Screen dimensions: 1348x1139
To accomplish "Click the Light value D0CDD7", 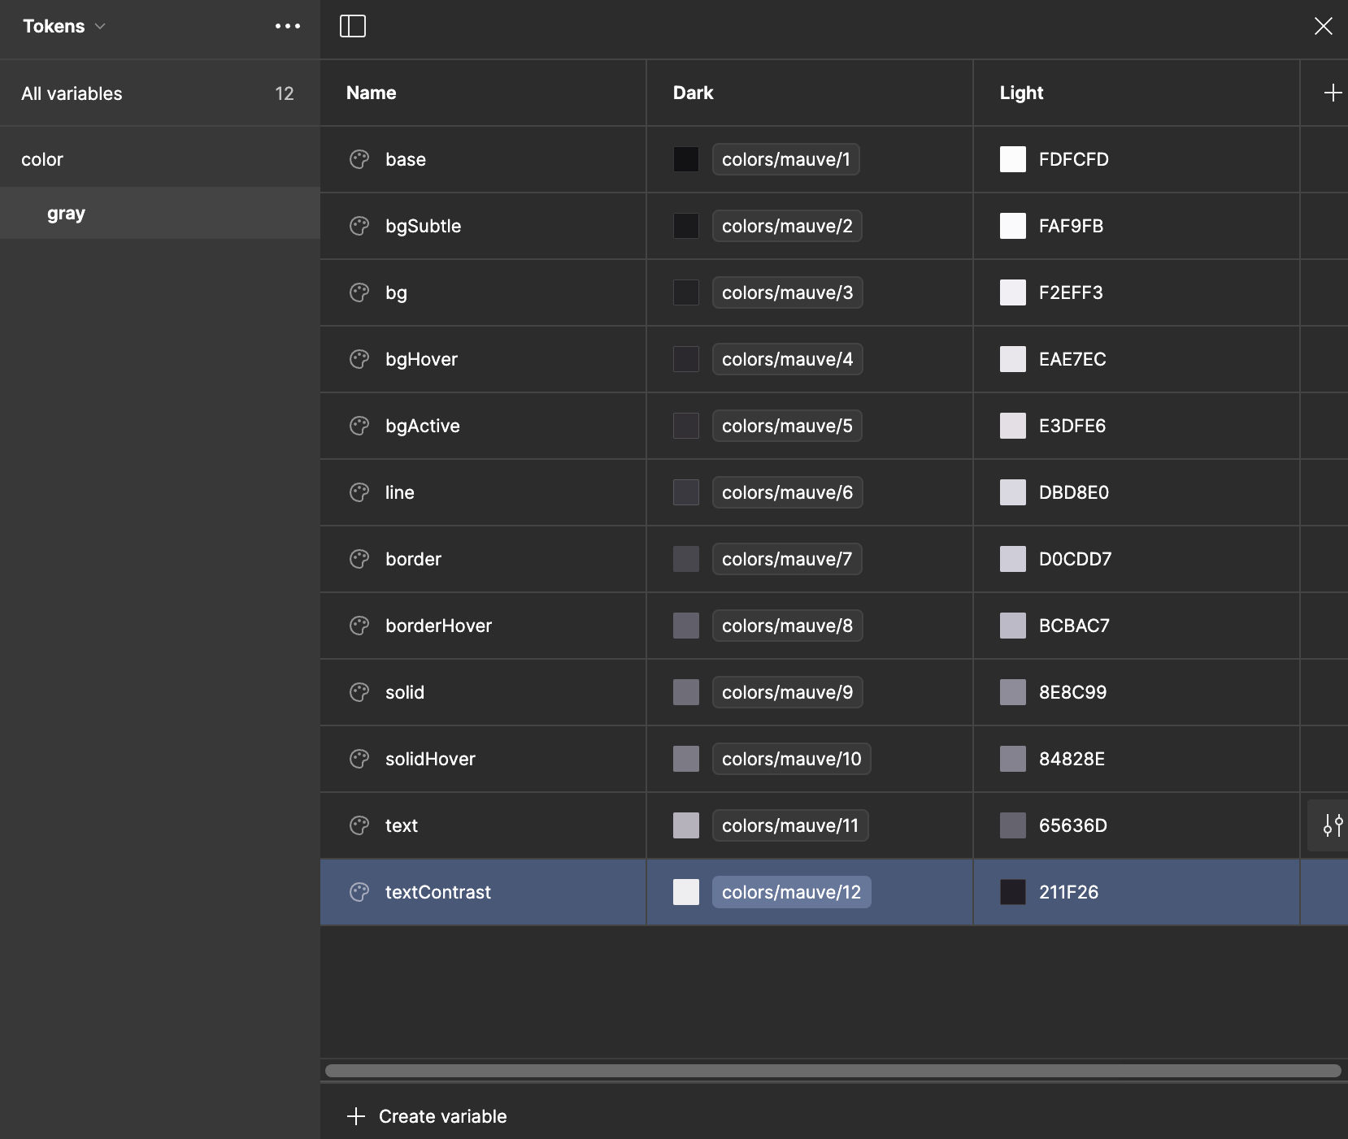I will [1076, 559].
